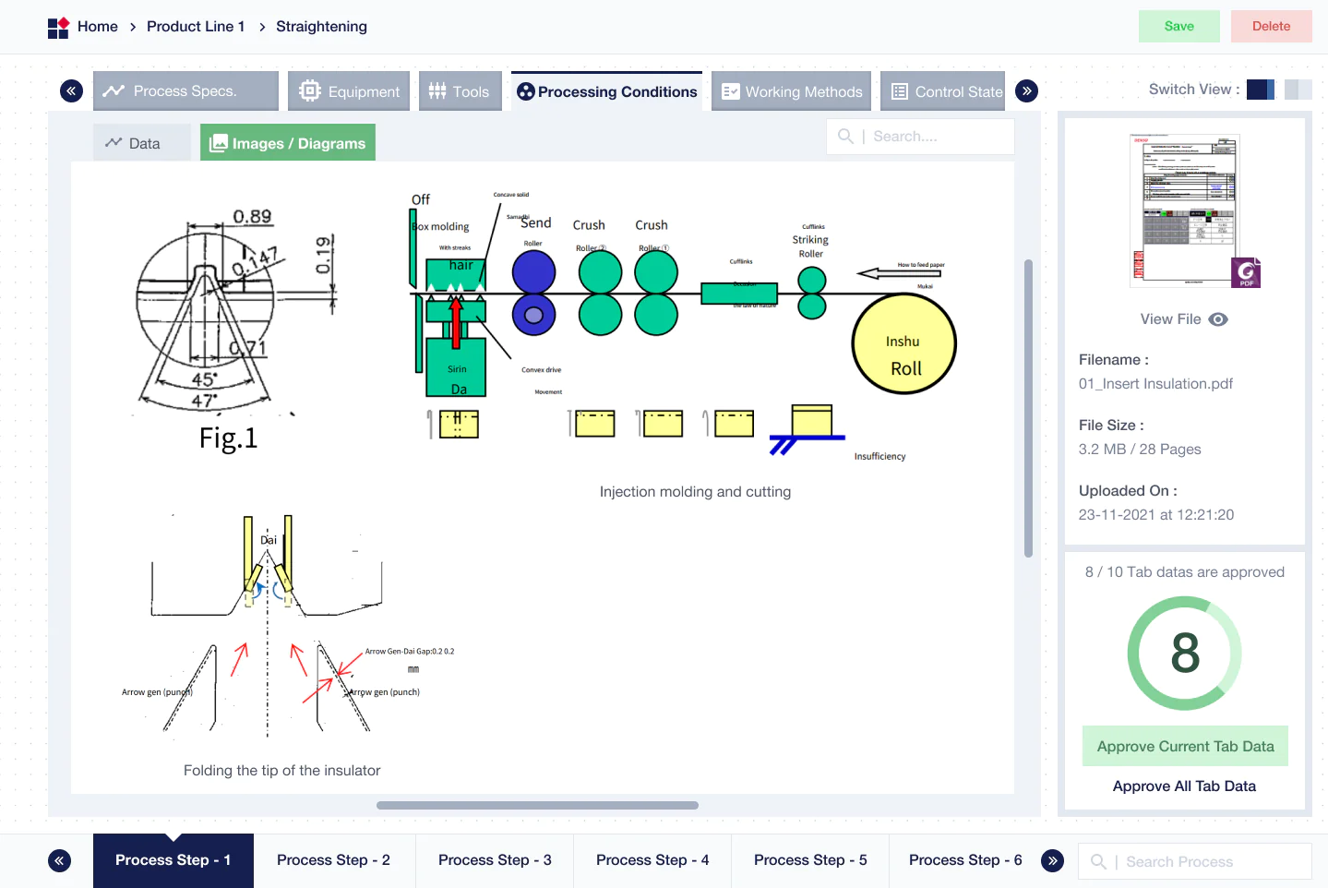This screenshot has width=1328, height=888.
Task: Show previous process steps with the left chevron
Action: (59, 861)
